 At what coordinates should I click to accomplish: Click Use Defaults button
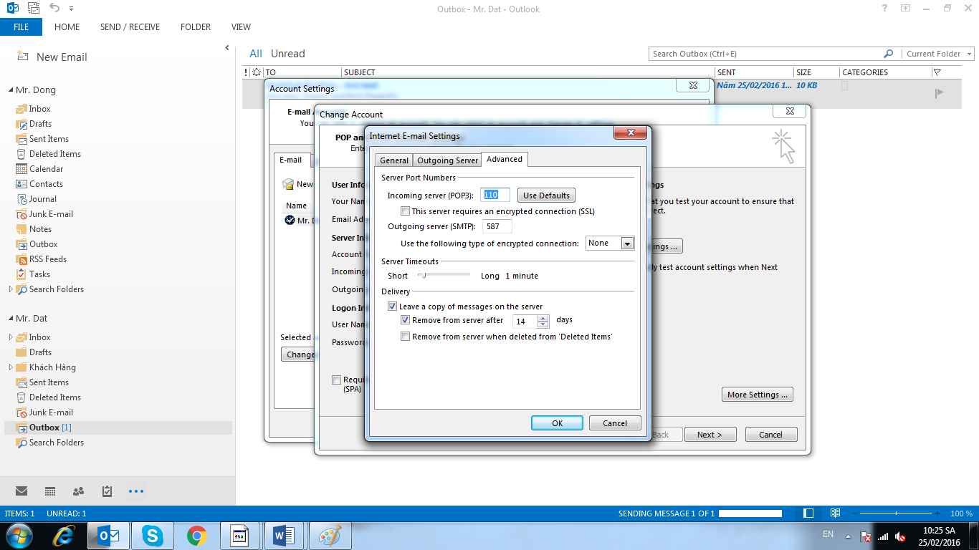546,196
